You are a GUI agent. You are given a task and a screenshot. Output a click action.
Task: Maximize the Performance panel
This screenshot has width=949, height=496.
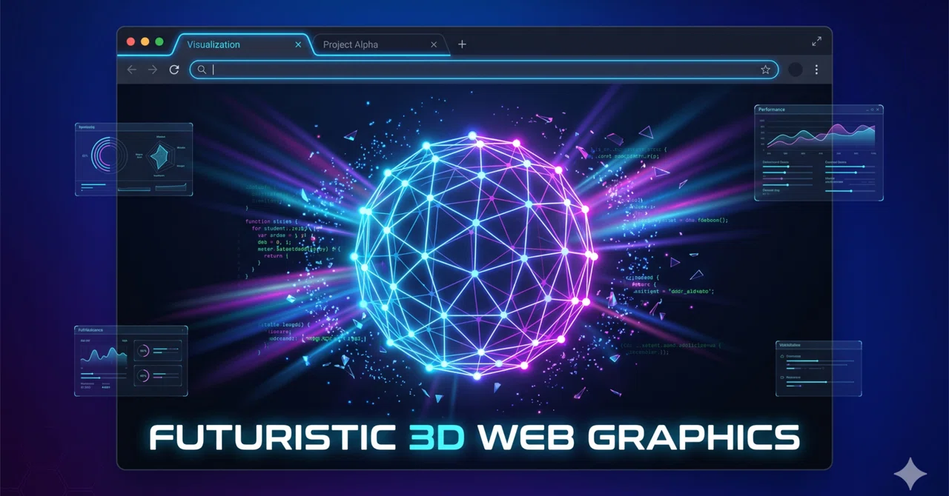[x=873, y=110]
